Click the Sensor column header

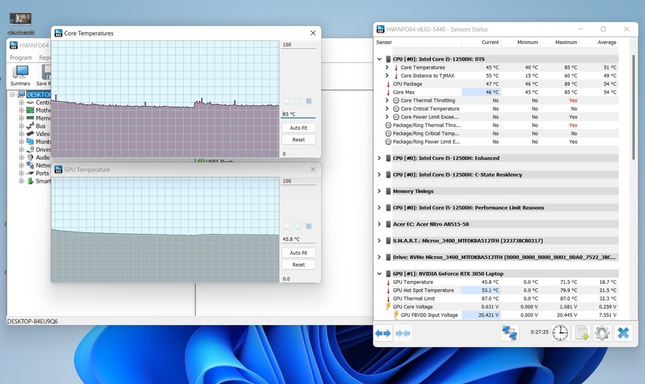(418, 42)
